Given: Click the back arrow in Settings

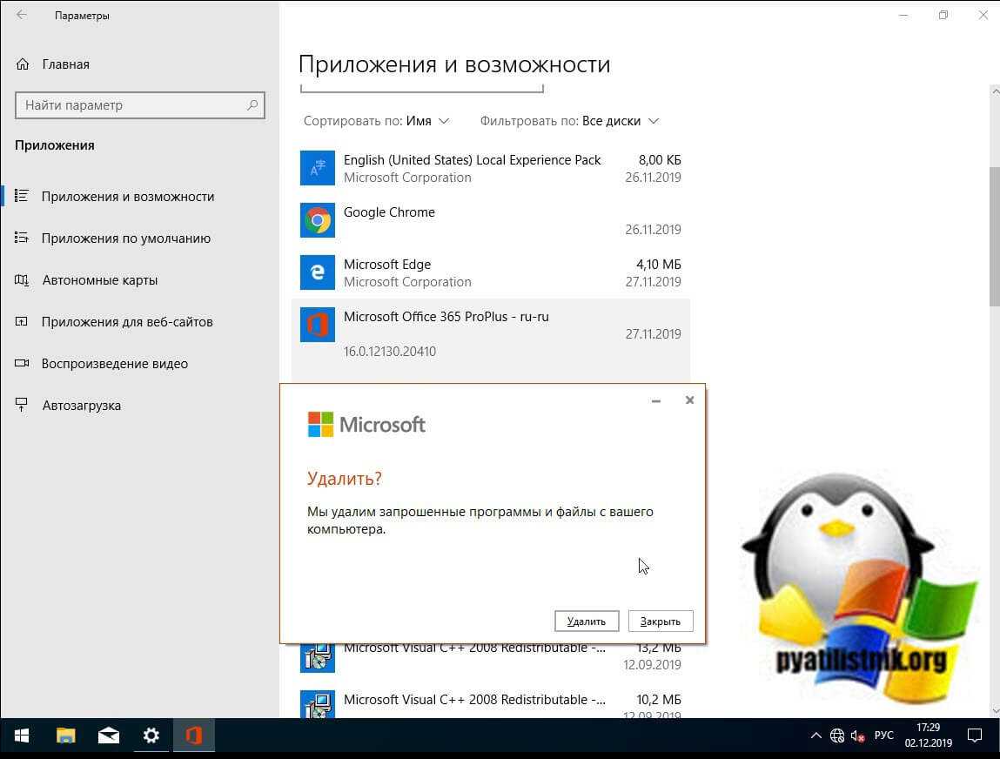Looking at the screenshot, I should point(22,16).
